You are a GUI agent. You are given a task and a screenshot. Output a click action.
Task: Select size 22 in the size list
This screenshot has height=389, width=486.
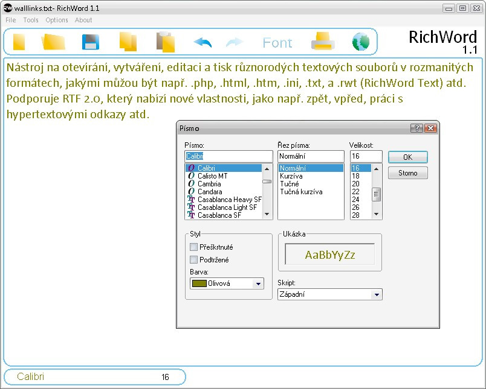(361, 192)
